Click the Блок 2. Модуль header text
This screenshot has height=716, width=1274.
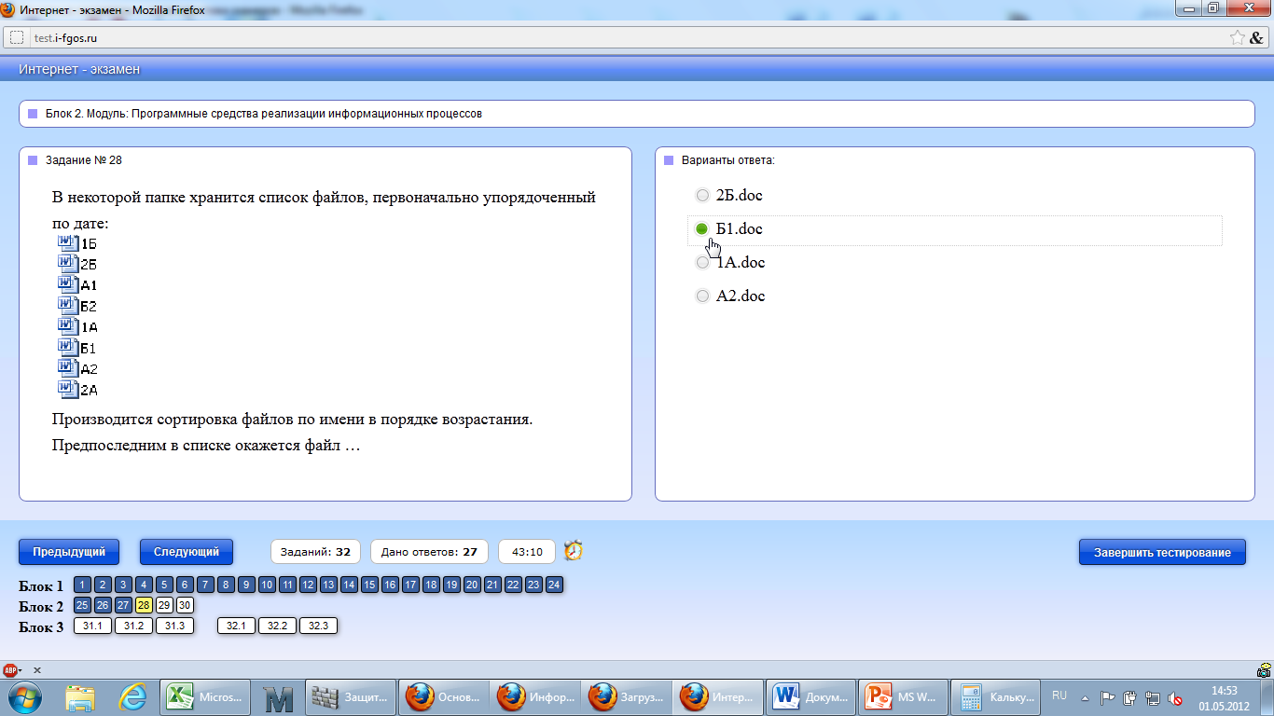click(264, 114)
